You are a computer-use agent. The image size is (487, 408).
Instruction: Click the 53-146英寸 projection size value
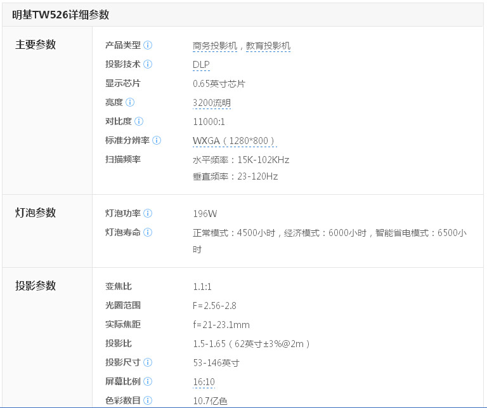216,363
